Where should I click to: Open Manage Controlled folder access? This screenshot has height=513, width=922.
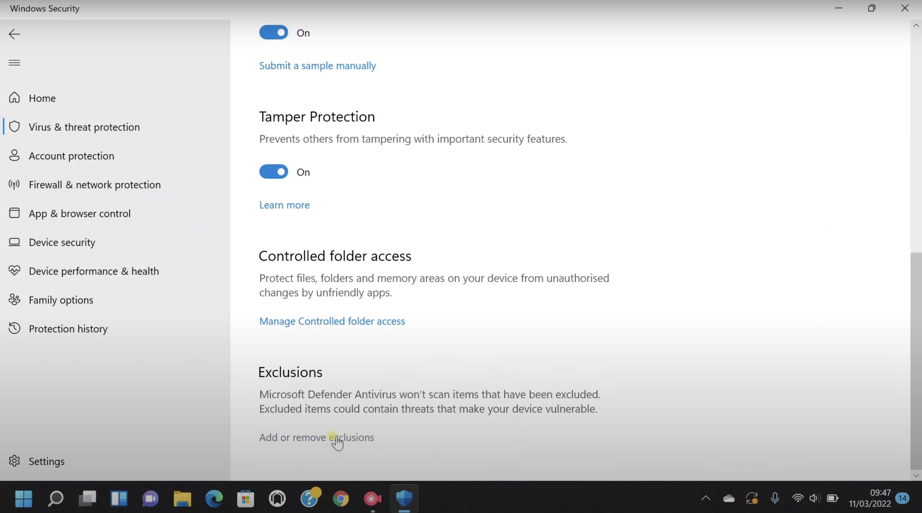(x=332, y=321)
